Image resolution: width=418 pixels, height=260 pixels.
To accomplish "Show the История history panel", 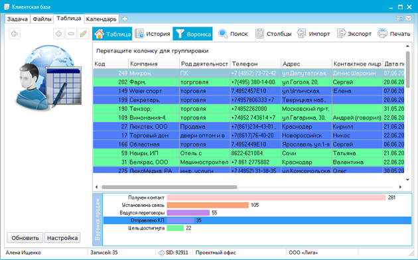I will pyautogui.click(x=152, y=34).
